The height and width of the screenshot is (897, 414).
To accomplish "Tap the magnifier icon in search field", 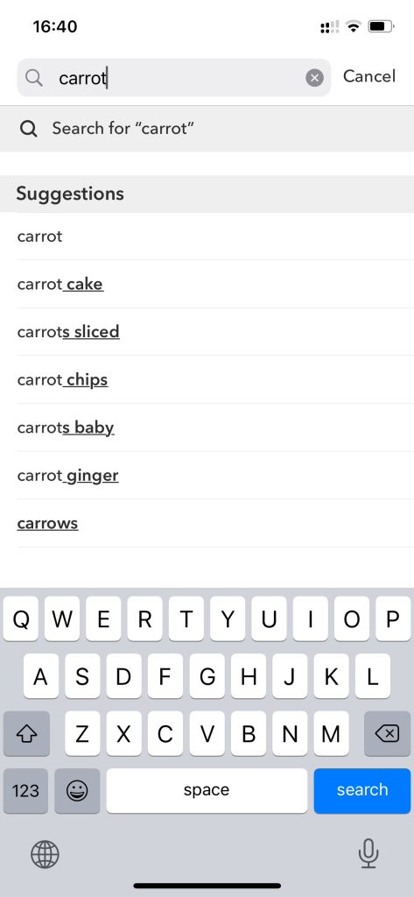I will pyautogui.click(x=34, y=78).
